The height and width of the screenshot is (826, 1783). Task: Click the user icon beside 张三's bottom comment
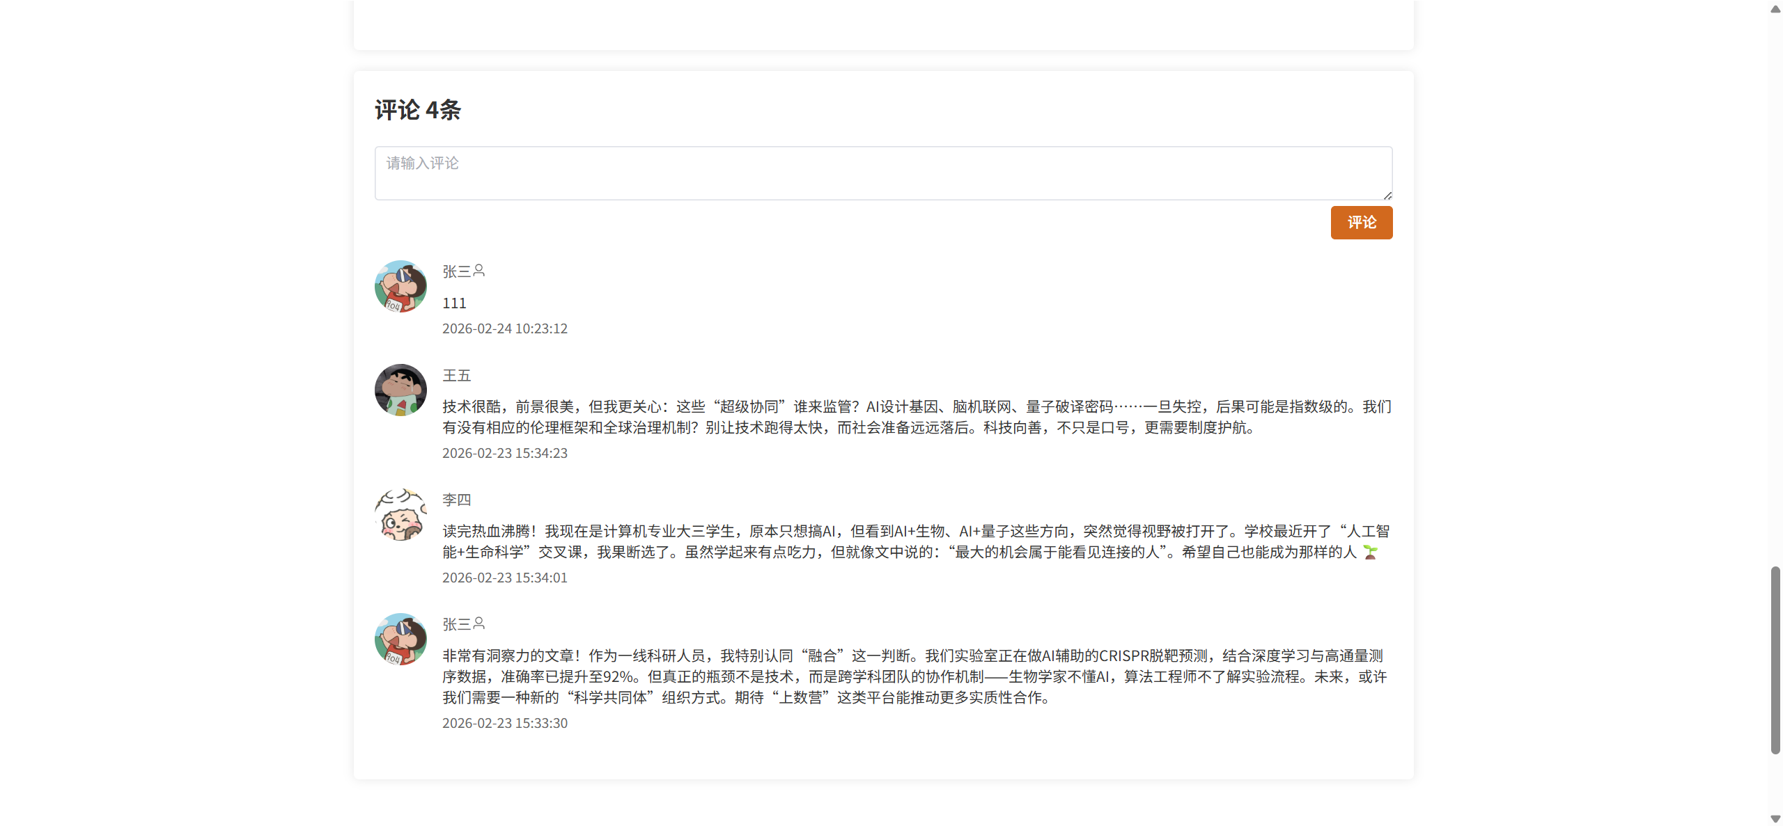click(x=478, y=623)
